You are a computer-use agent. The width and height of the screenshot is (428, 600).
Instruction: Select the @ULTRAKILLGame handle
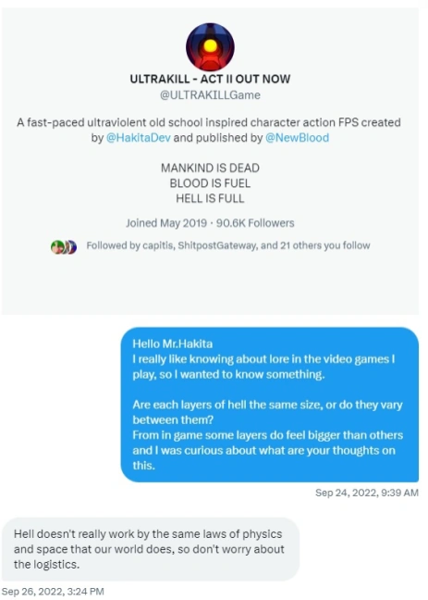point(210,94)
